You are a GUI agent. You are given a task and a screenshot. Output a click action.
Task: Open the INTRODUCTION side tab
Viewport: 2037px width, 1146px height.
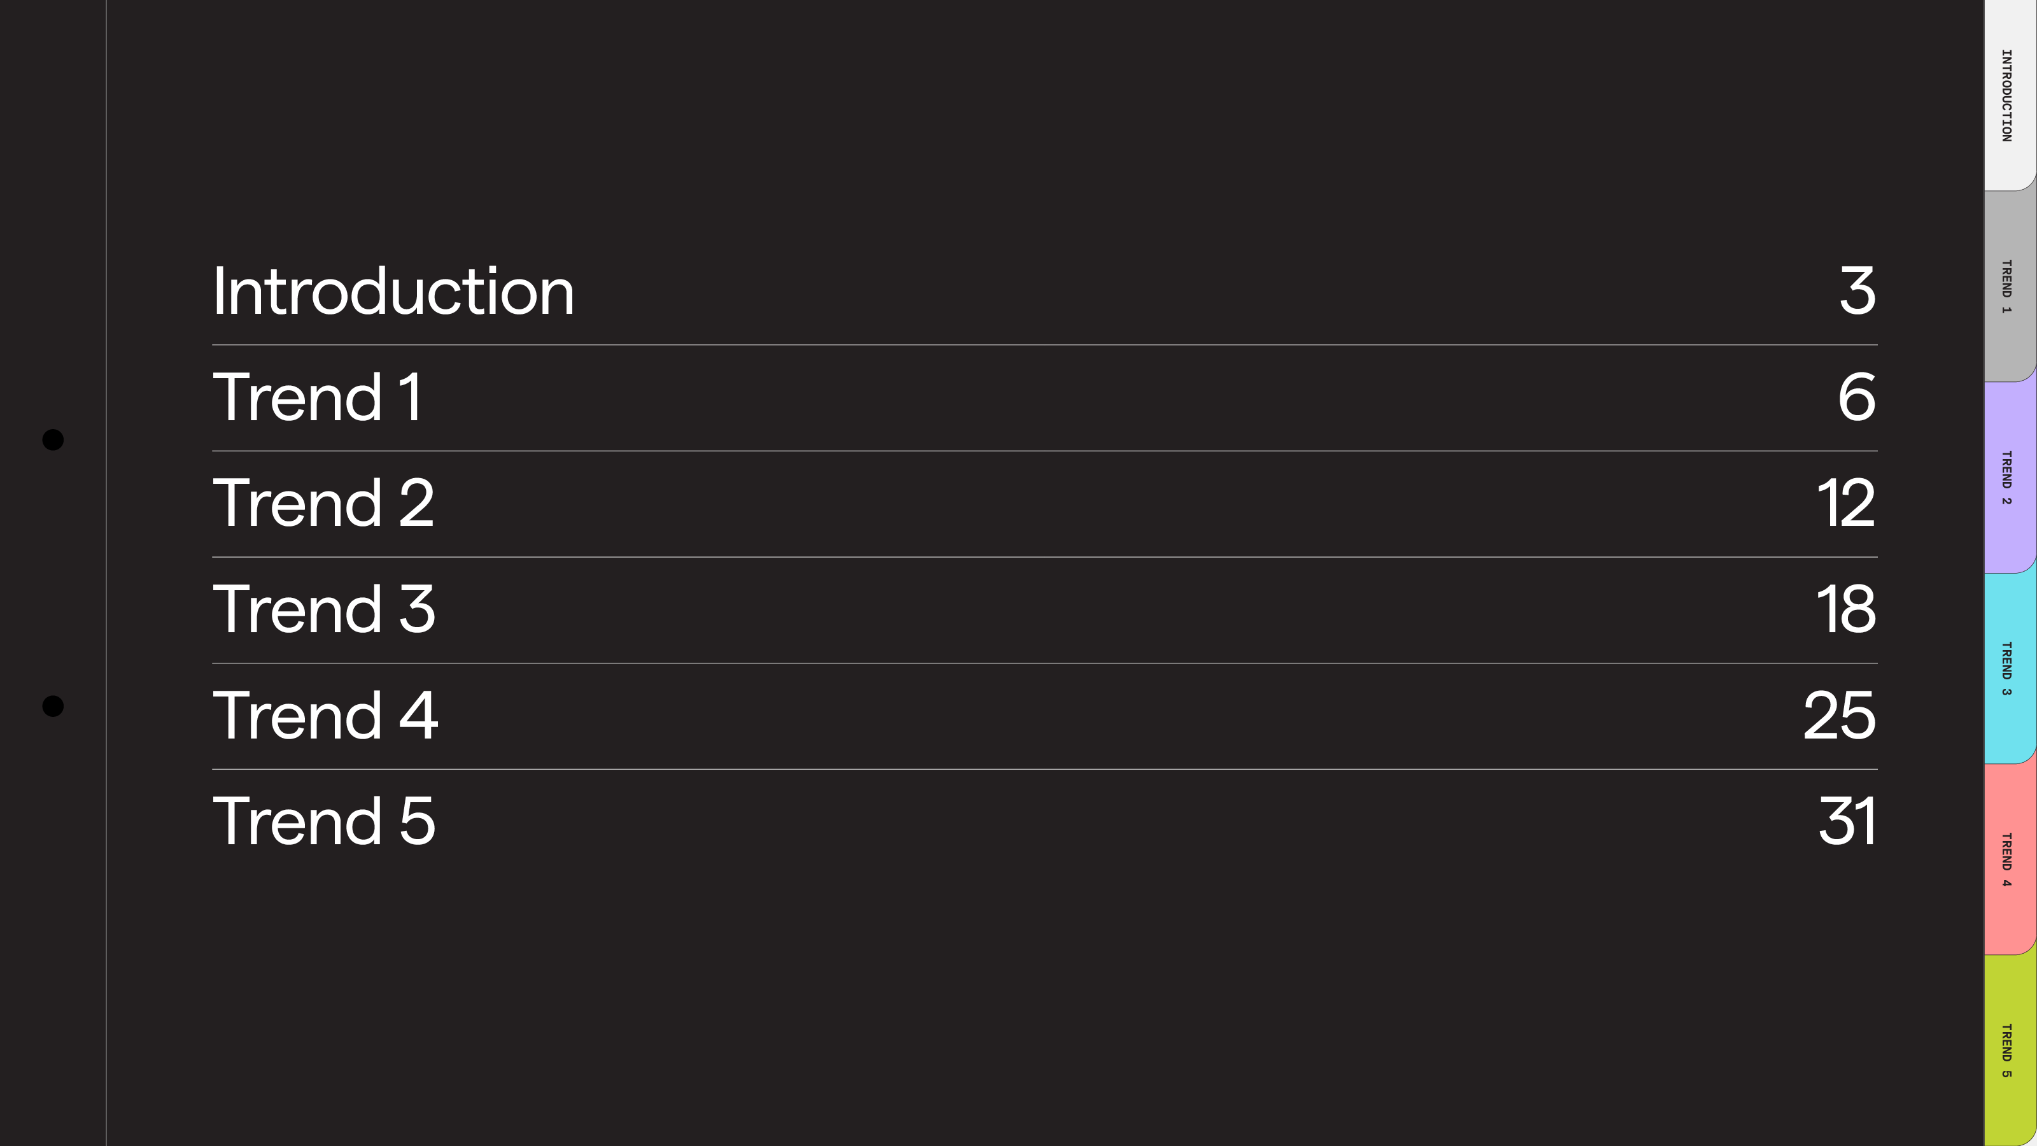coord(2008,95)
